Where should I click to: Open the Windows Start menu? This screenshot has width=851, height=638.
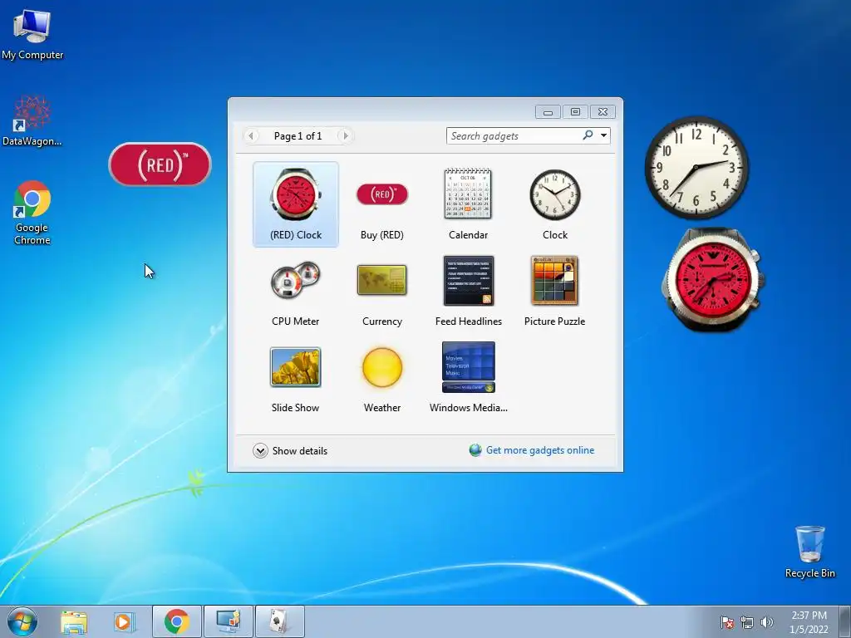[x=22, y=621]
